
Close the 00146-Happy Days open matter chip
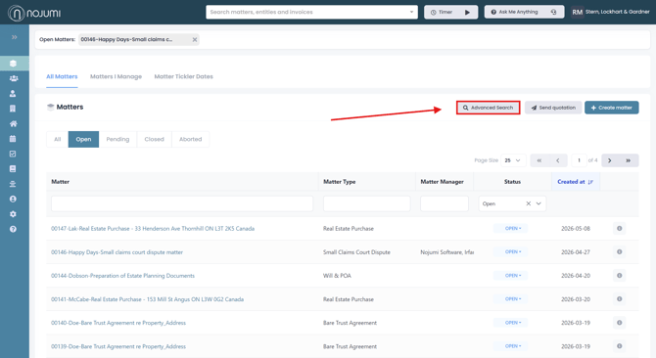click(x=195, y=40)
